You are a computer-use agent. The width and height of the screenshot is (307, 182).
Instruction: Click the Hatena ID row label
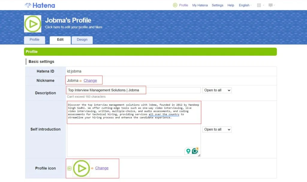click(x=46, y=71)
